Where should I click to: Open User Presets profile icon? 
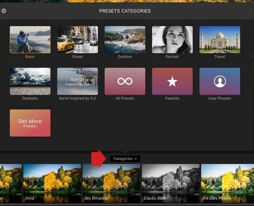coord(220,81)
